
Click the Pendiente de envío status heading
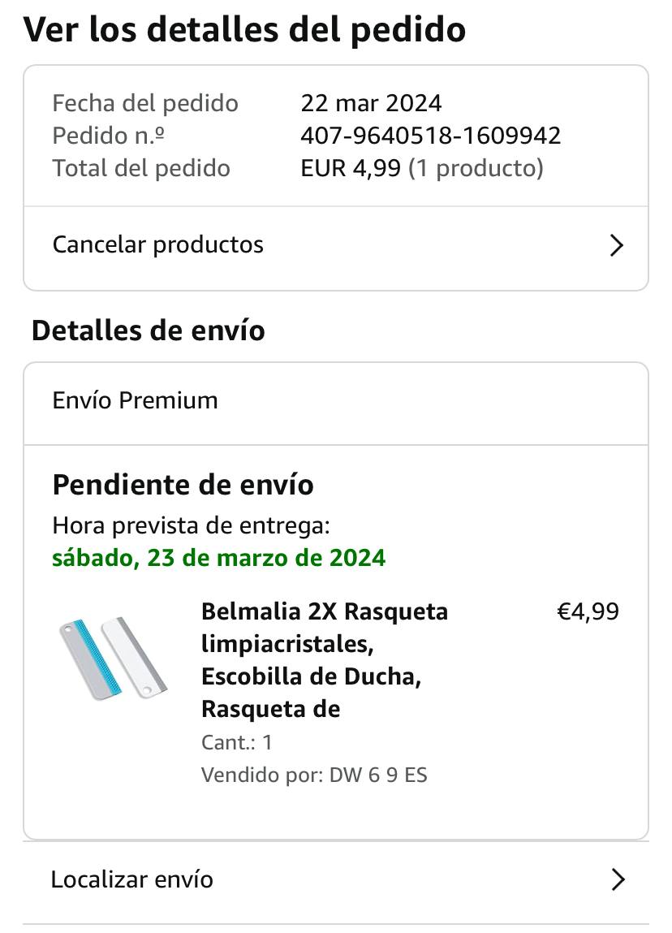(183, 485)
